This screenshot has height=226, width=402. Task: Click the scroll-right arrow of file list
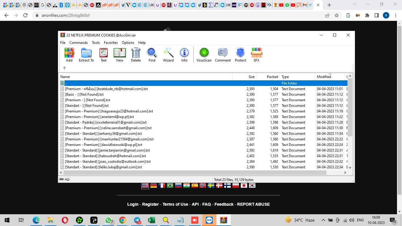345,172
